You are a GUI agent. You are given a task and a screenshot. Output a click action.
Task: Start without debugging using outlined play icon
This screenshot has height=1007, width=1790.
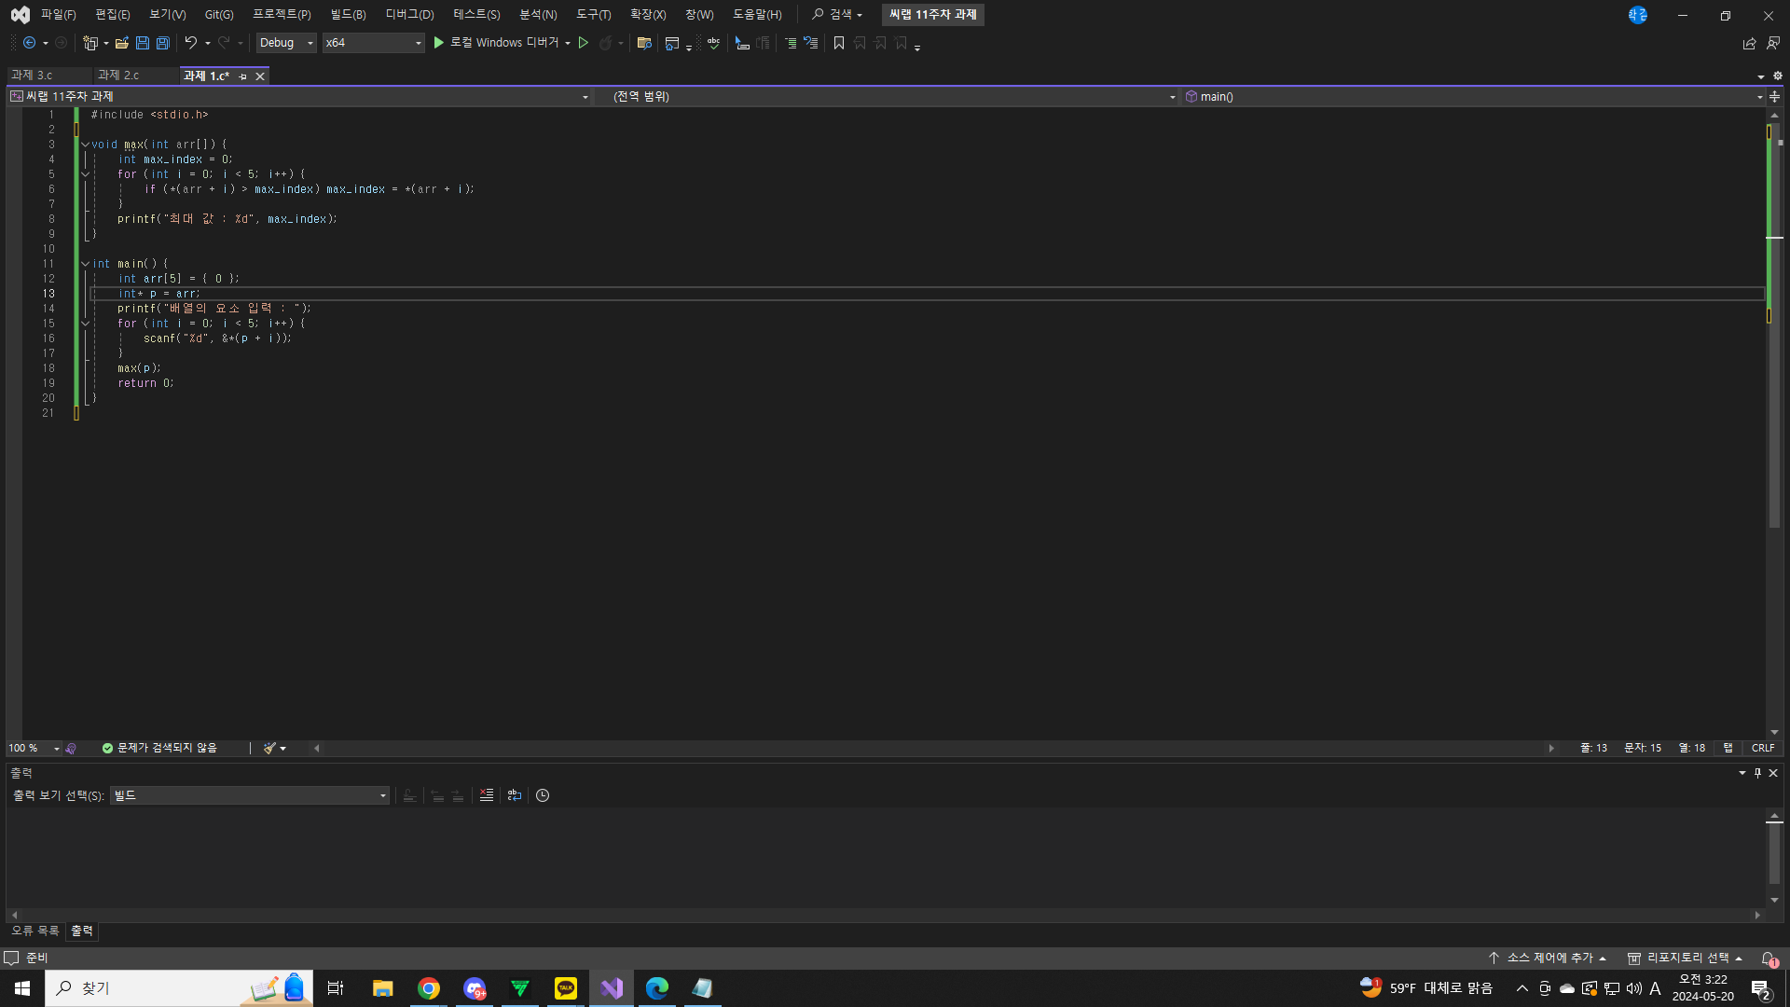click(x=584, y=43)
